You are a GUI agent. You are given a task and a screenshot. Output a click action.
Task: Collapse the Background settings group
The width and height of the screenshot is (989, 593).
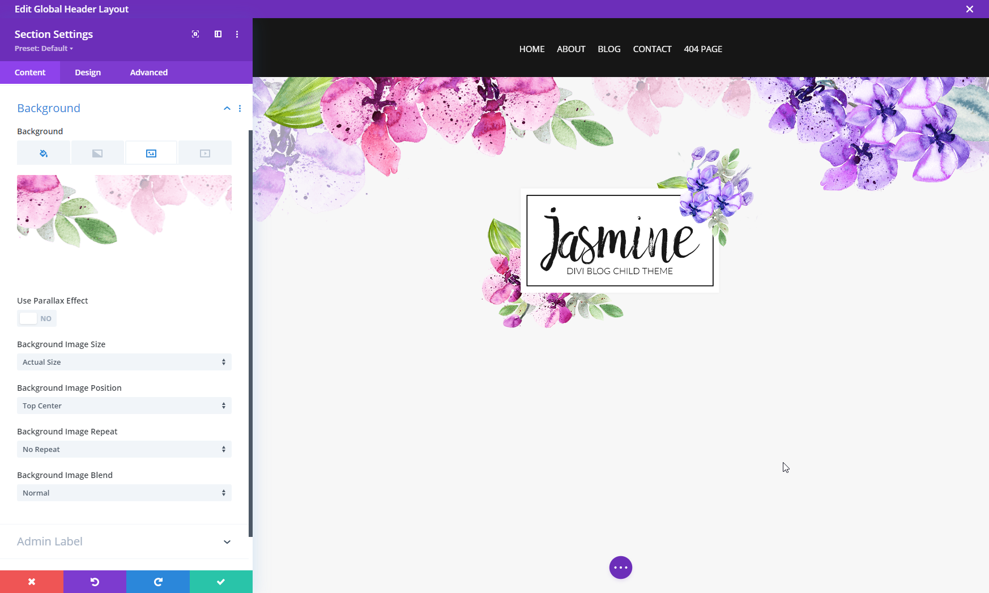pos(227,108)
